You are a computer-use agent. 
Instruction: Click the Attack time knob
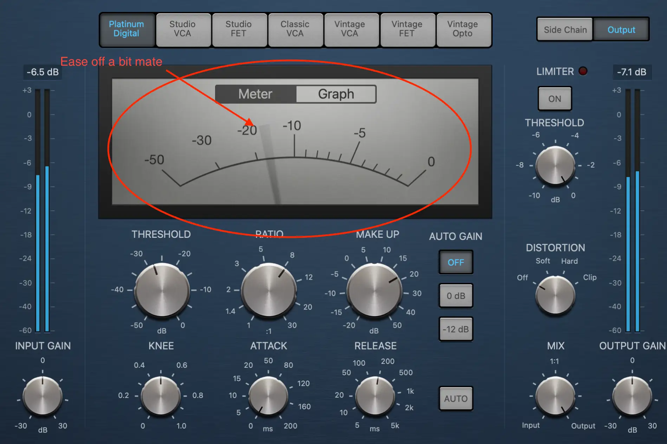pos(268,396)
